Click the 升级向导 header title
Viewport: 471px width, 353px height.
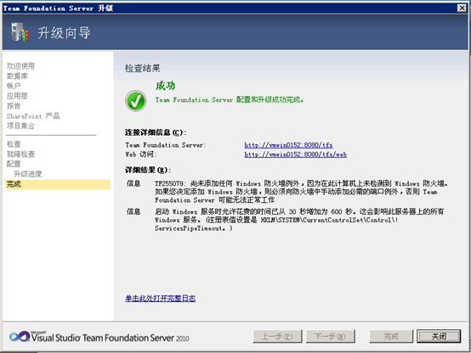(x=64, y=33)
